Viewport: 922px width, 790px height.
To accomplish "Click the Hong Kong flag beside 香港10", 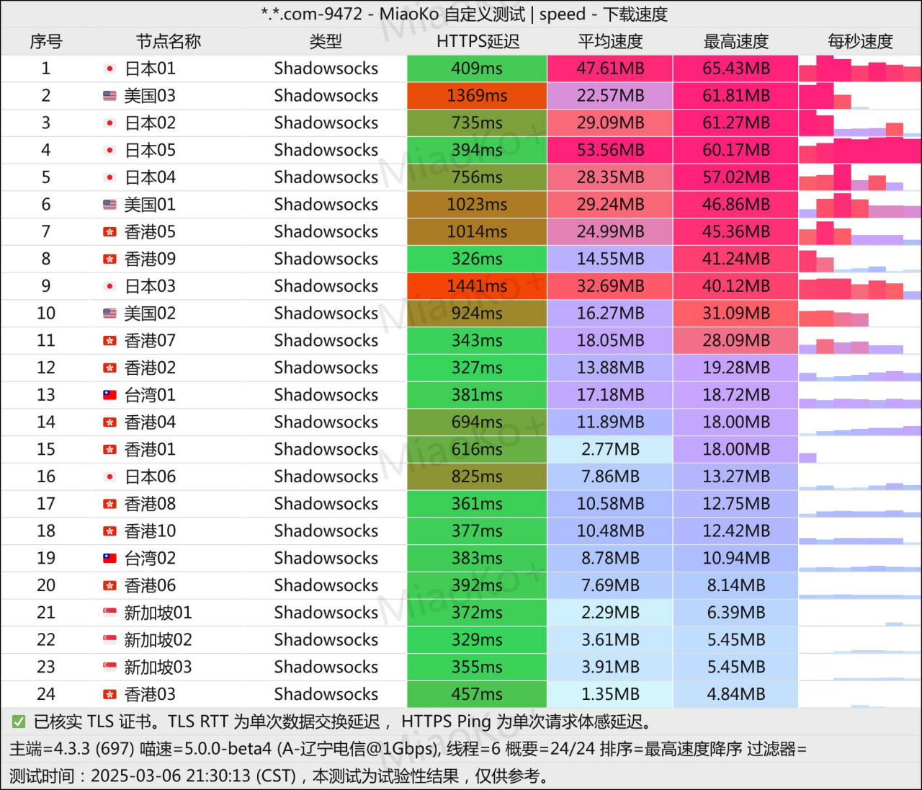I will [x=109, y=531].
